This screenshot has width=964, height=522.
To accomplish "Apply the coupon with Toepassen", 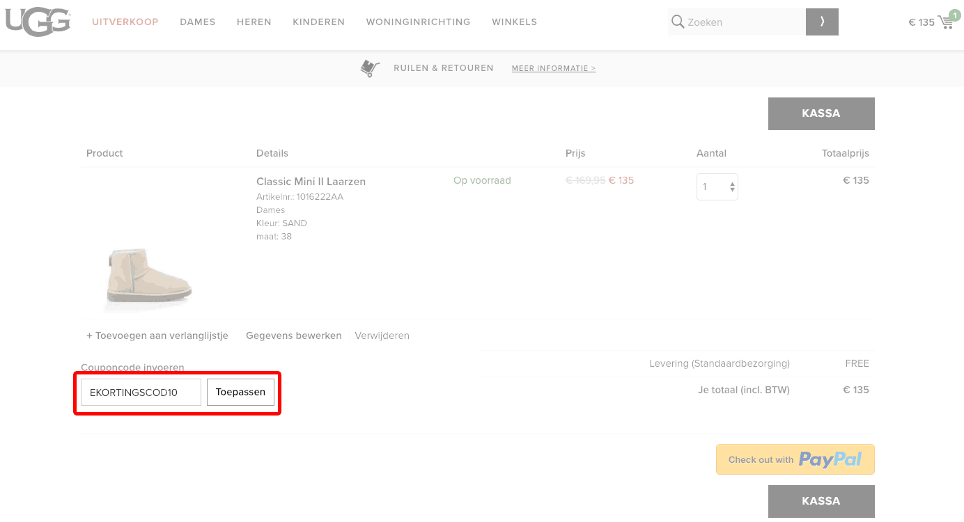I will pos(240,393).
